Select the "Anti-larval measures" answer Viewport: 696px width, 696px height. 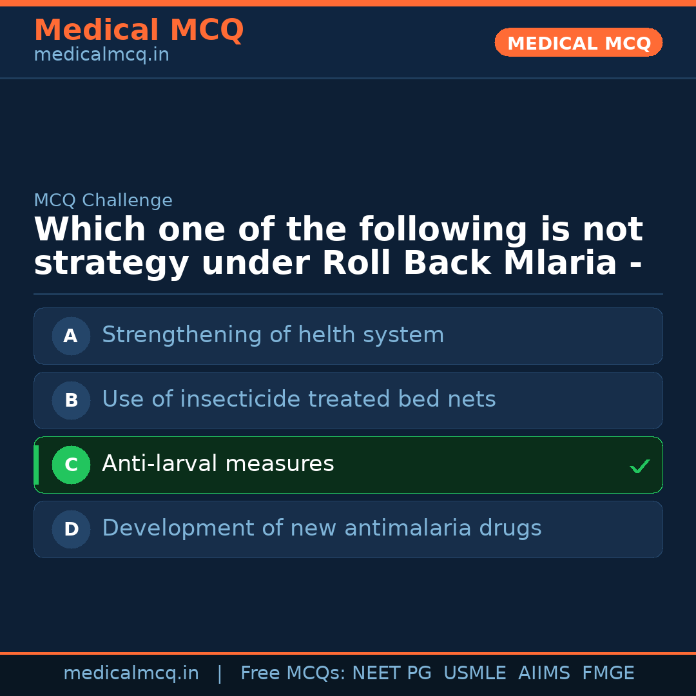pos(218,464)
